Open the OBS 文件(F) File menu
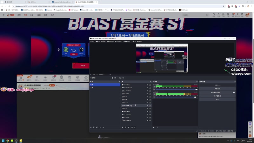The height and width of the screenshot is (143, 254). coord(92,41)
